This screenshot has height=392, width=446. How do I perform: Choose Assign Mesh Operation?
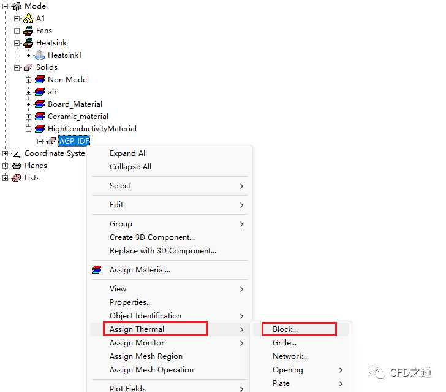tap(170, 370)
